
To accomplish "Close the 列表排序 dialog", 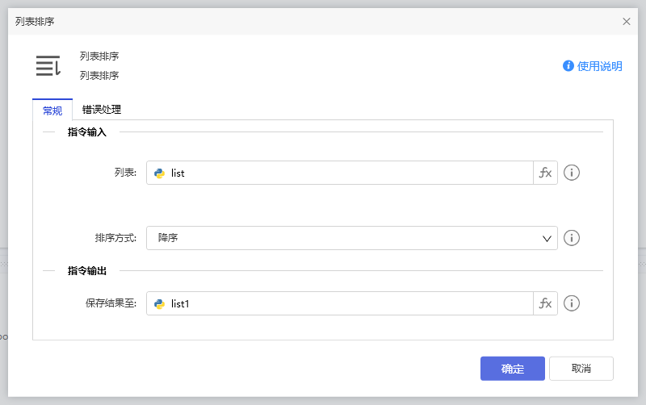I will click(627, 22).
